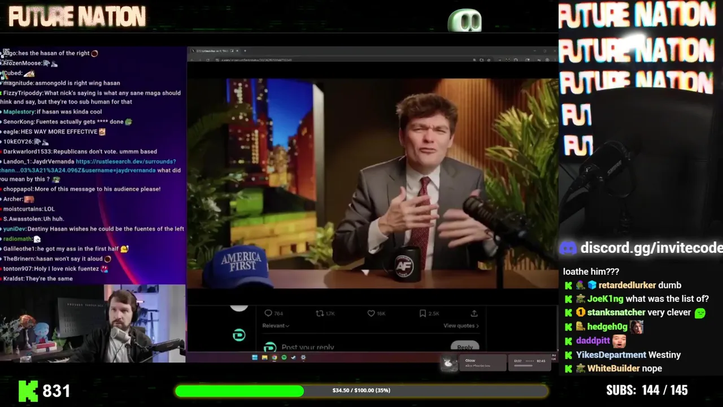This screenshot has height=407, width=723.
Task: Click chat username Galileothe1
Action: (19, 249)
